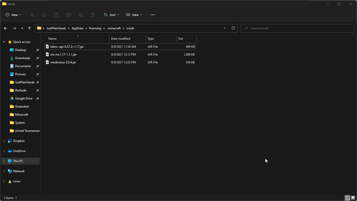This screenshot has height=201, width=357.
Task: Select iris-mc1.17-1.1.1.jar file
Action: (x=120, y=55)
